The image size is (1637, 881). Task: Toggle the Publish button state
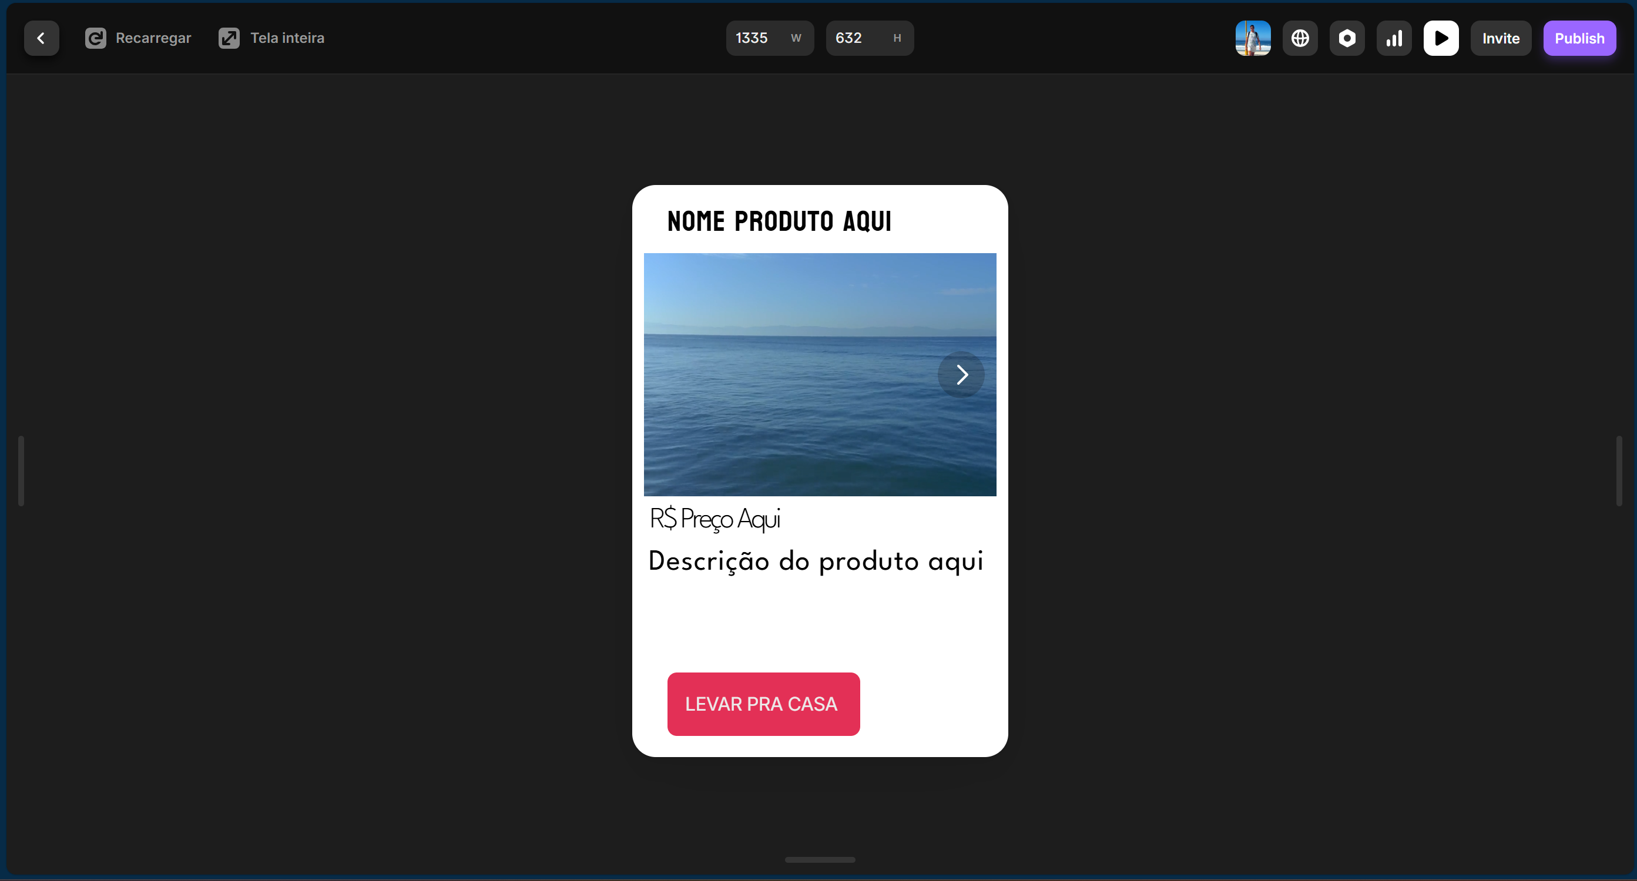[x=1578, y=38]
